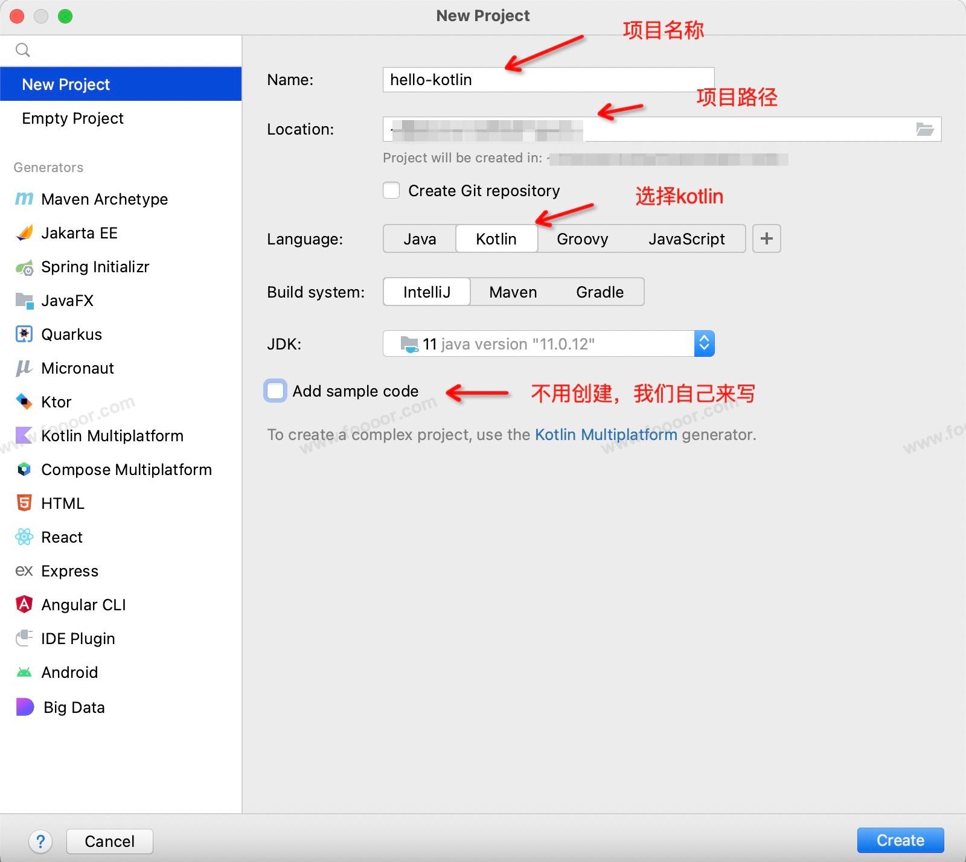Click the search magnifier icon
Image resolution: width=966 pixels, height=862 pixels.
click(23, 50)
